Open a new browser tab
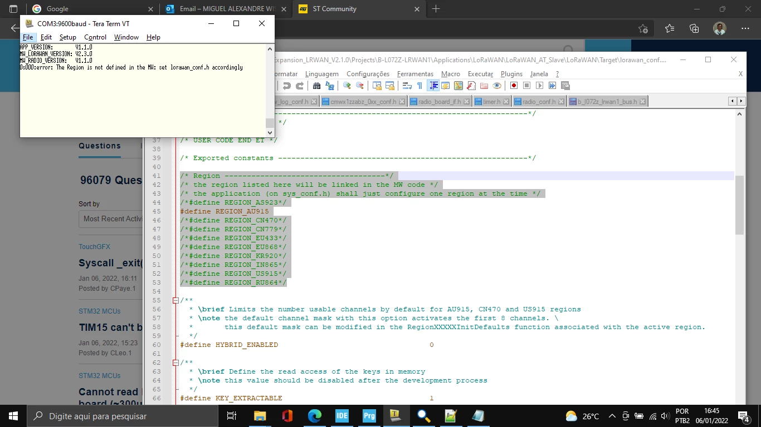The image size is (761, 427). (436, 9)
